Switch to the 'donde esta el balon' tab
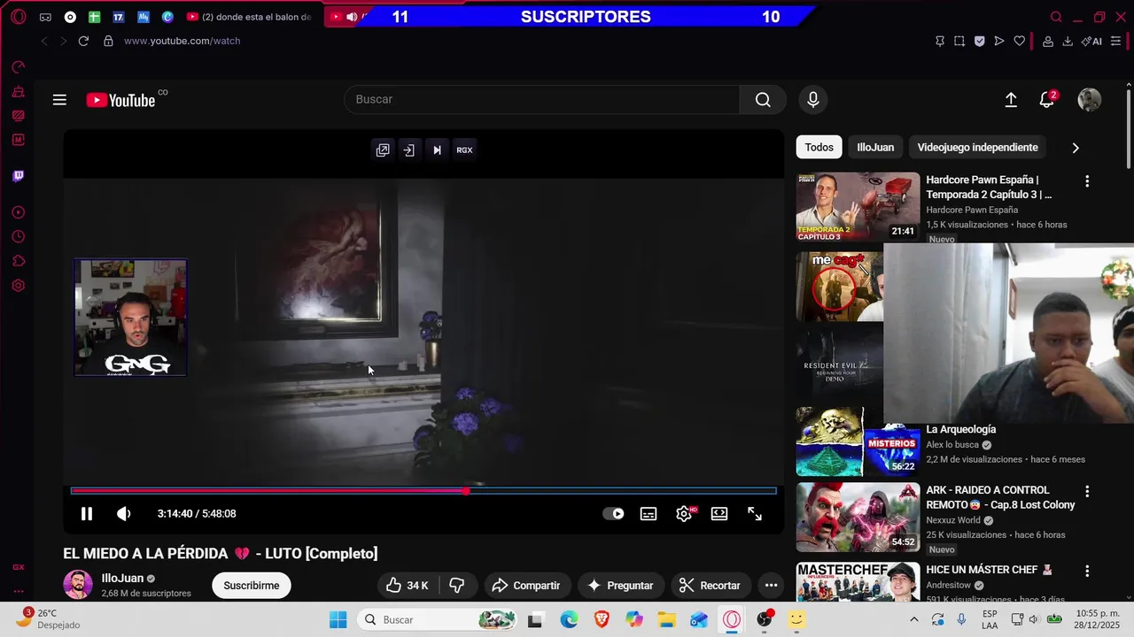The width and height of the screenshot is (1134, 637). [x=249, y=17]
